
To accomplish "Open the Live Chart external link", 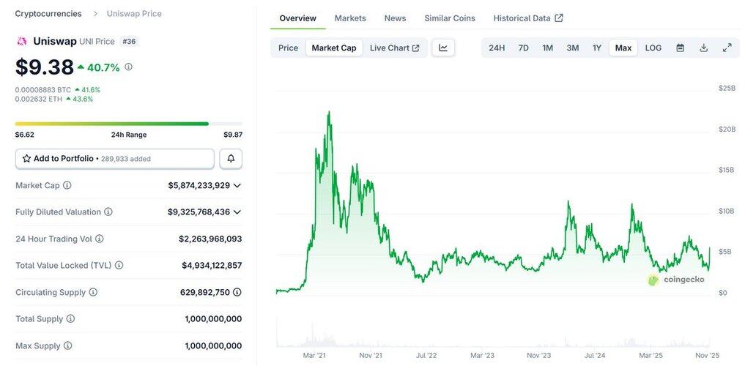I will click(x=394, y=48).
